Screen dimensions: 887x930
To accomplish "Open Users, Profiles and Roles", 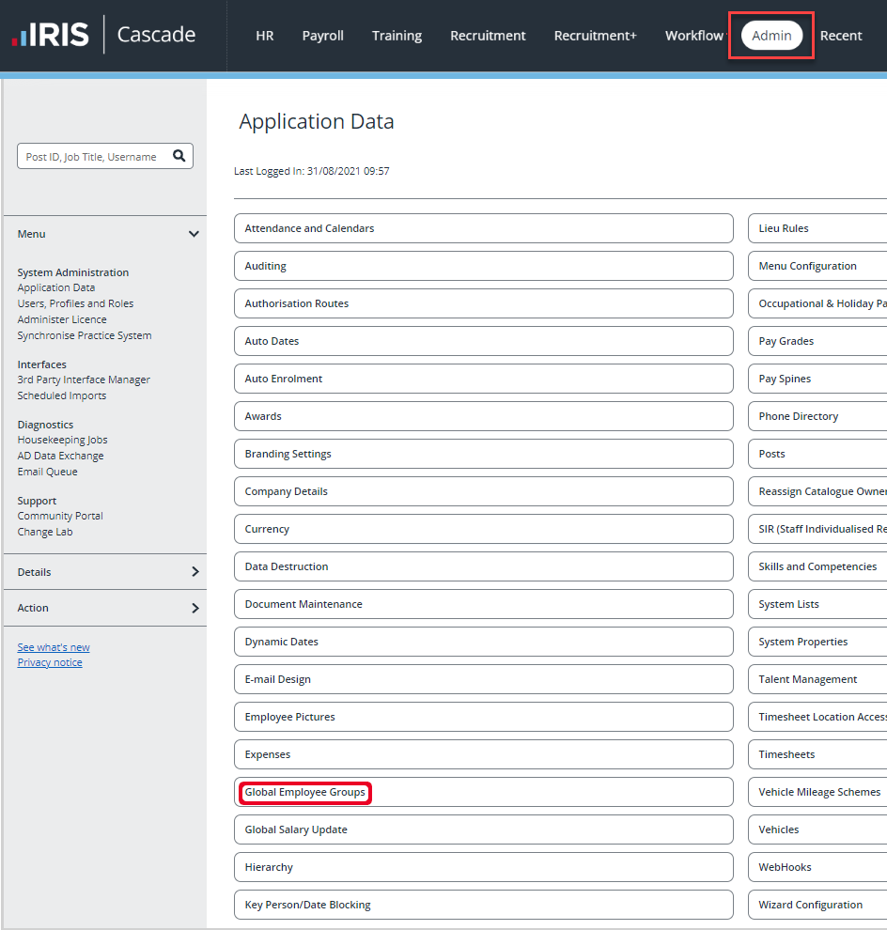I will 75,303.
